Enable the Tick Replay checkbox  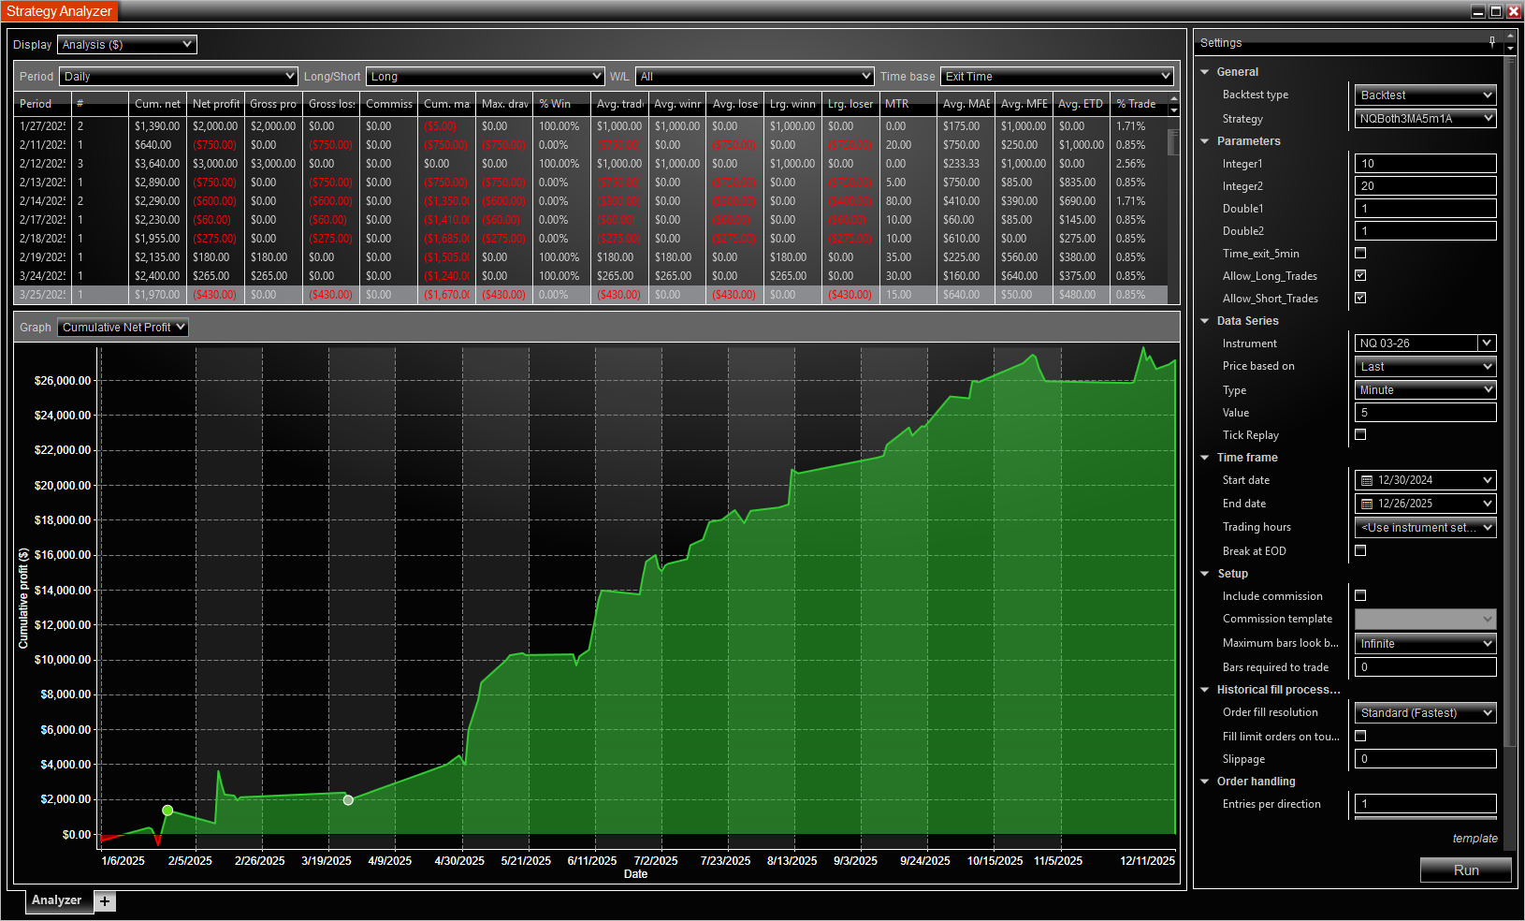coord(1360,435)
